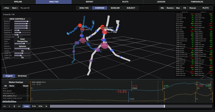
Task: Adjust the Muscle R slider
Action: (x=22, y=48)
